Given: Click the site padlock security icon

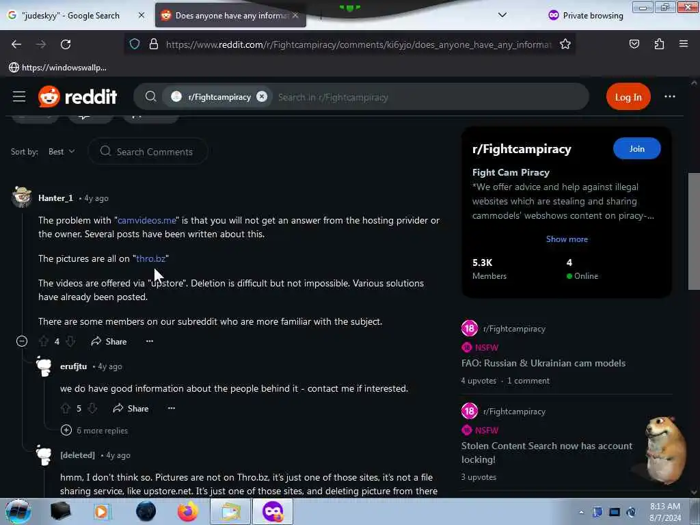Looking at the screenshot, I should point(154,44).
